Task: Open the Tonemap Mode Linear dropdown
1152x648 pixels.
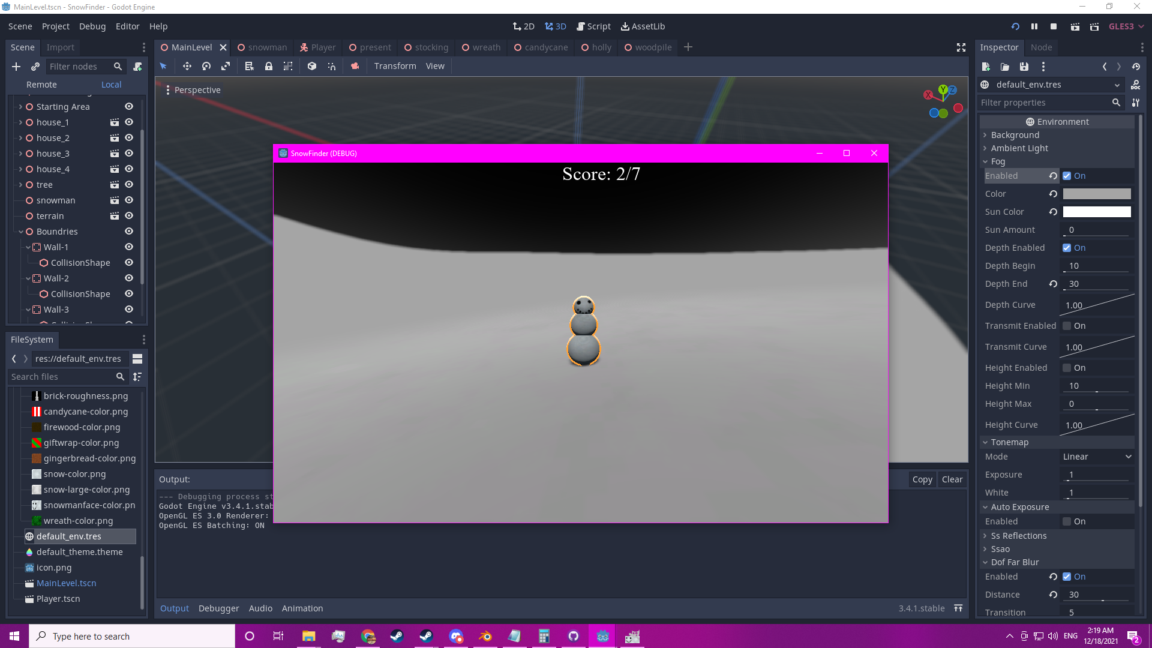Action: click(x=1097, y=457)
